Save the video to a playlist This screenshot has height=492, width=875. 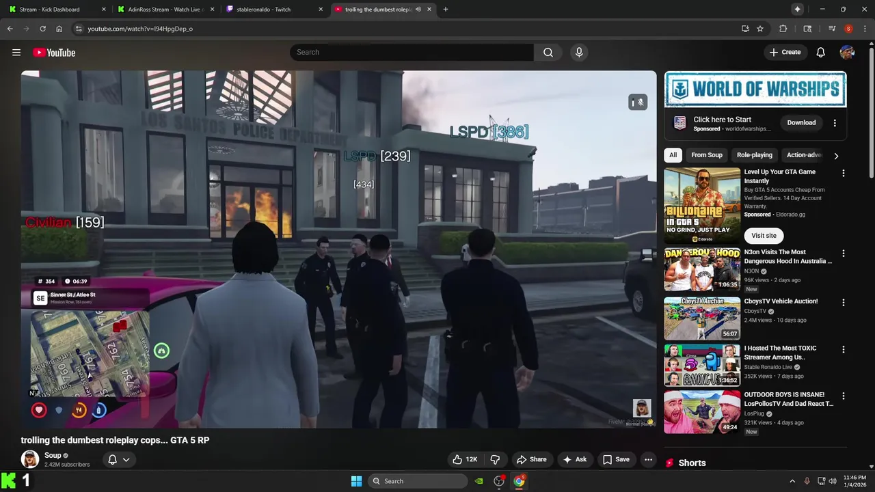615,460
